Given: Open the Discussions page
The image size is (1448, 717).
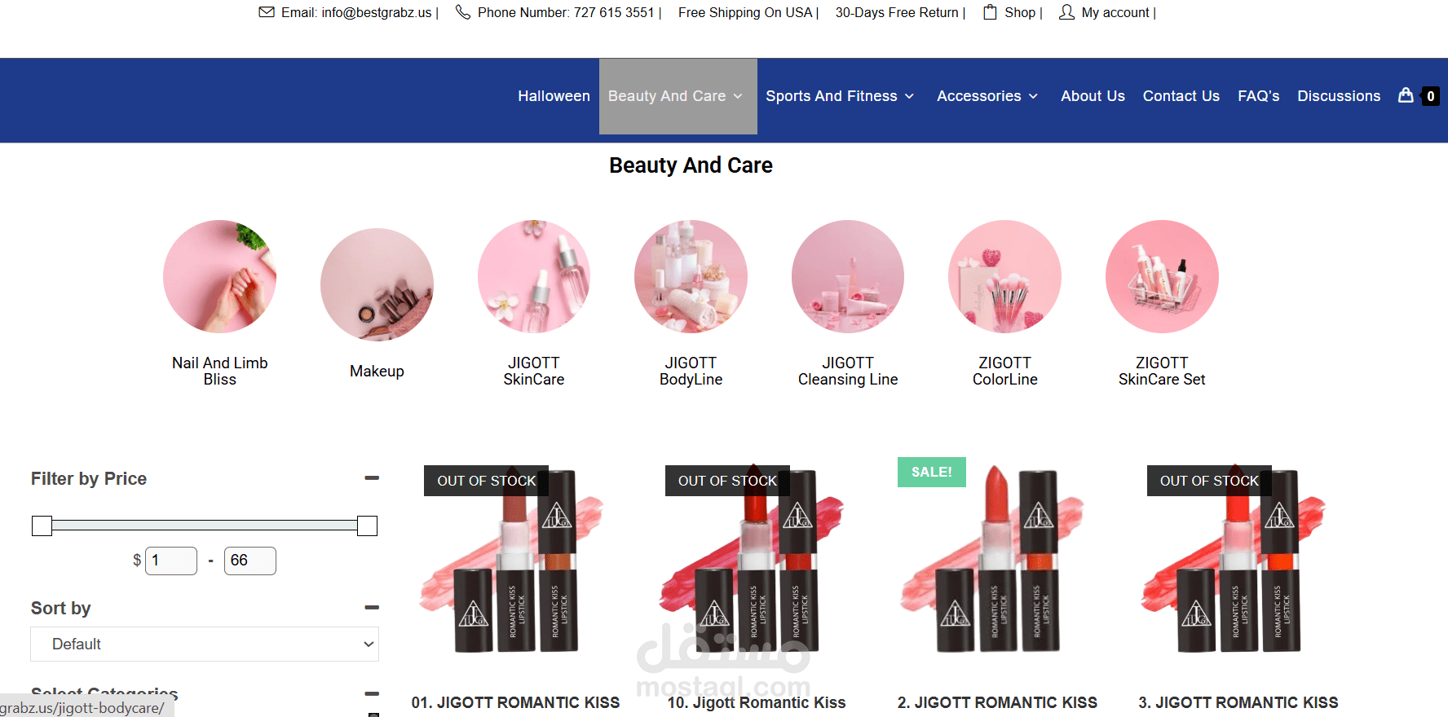Looking at the screenshot, I should tap(1339, 96).
